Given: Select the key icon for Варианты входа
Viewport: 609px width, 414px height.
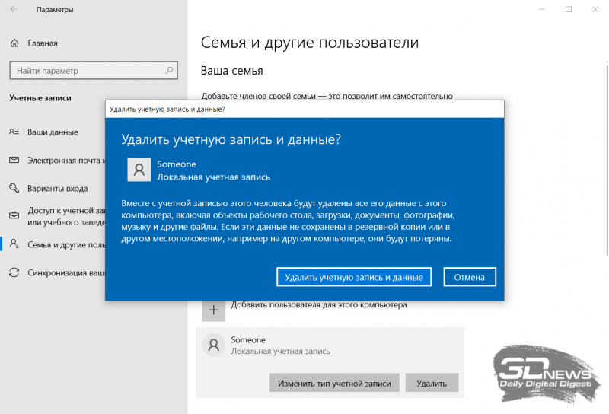Looking at the screenshot, I should [14, 188].
